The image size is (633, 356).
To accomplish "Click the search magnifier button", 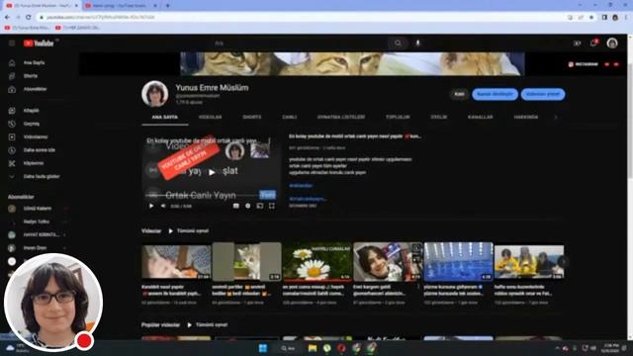I will pyautogui.click(x=398, y=44).
